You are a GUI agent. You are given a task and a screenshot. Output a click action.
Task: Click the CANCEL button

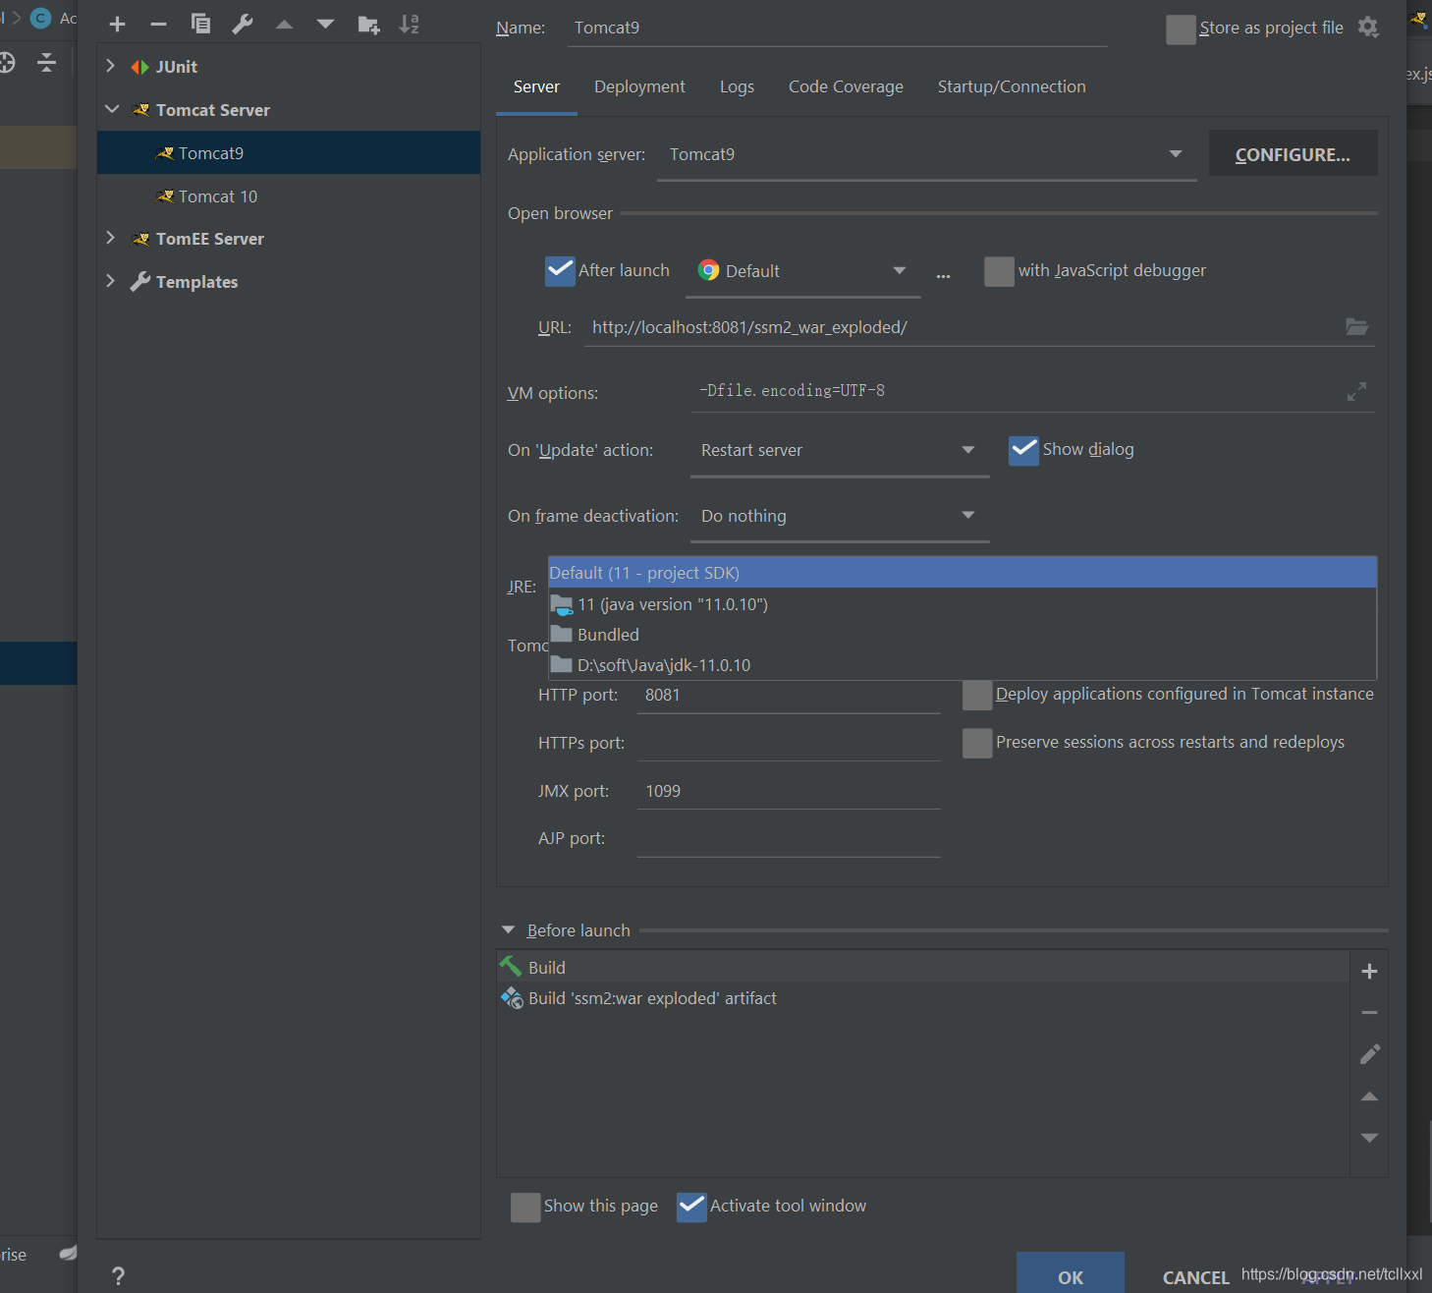1195,1277
